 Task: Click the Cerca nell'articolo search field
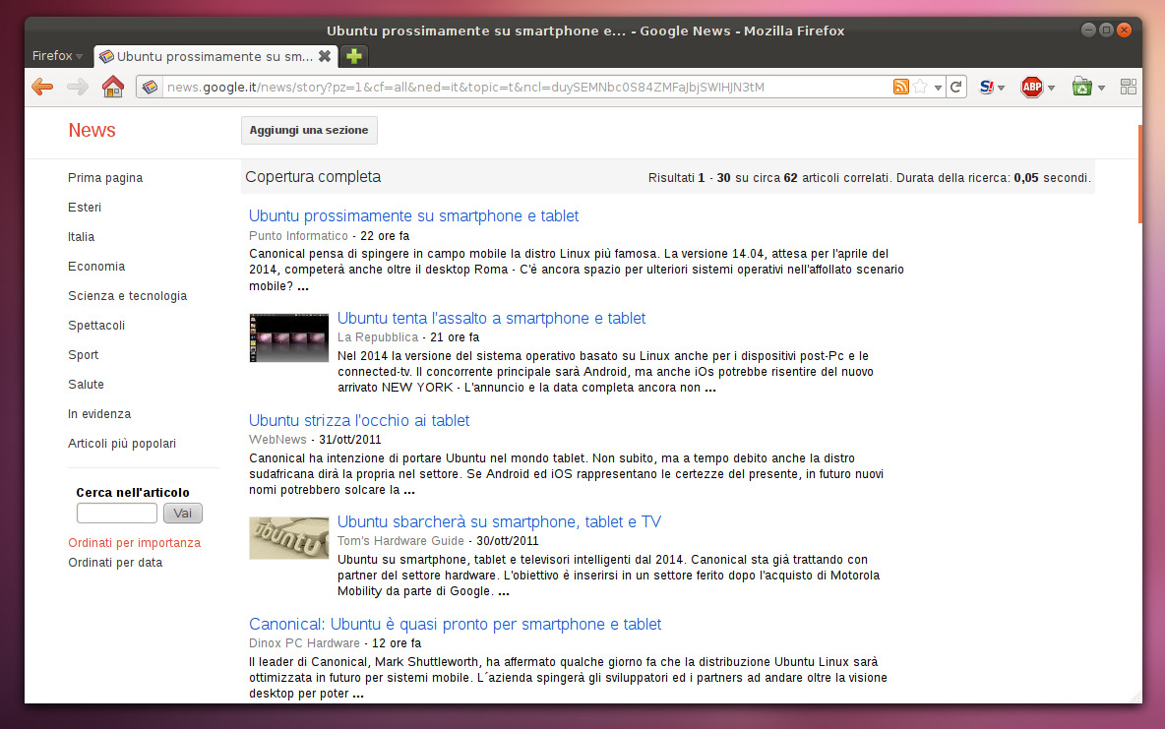(117, 513)
